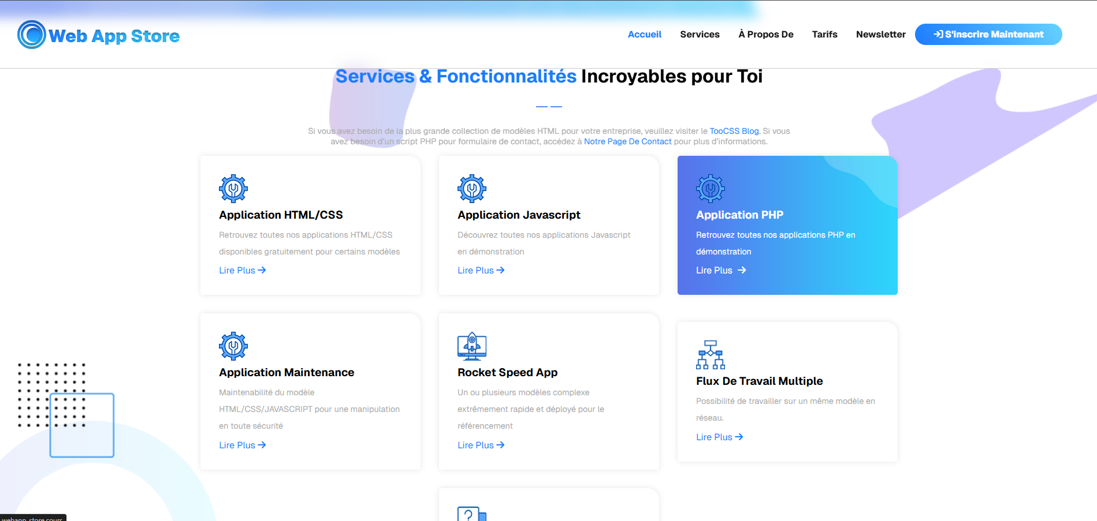
Task: Open the Newsletter section
Action: 880,35
